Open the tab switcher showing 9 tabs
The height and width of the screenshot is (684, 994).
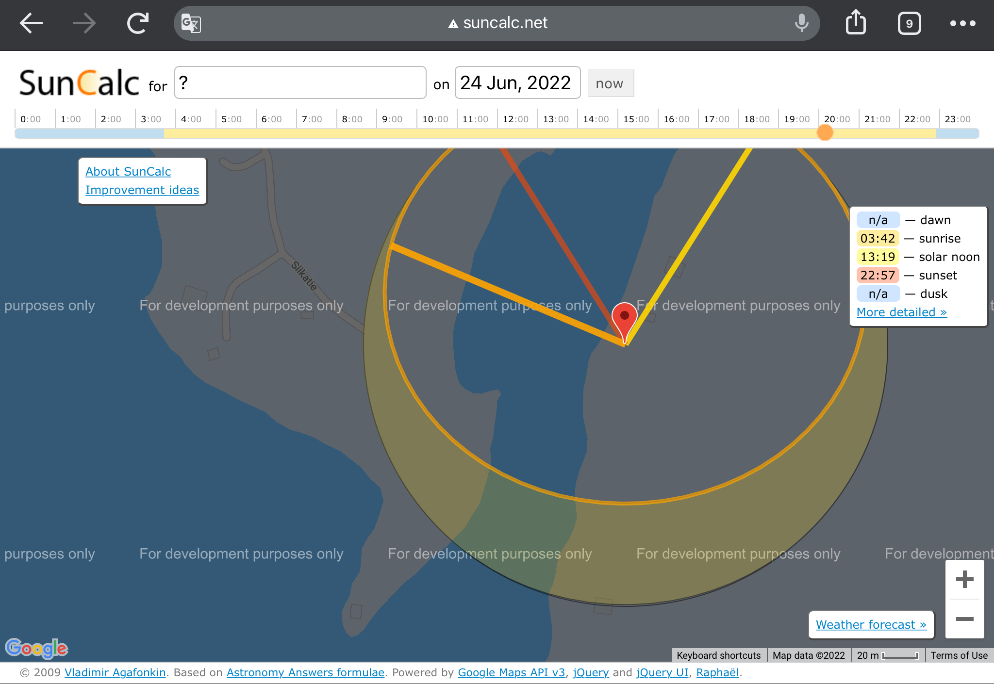(909, 23)
